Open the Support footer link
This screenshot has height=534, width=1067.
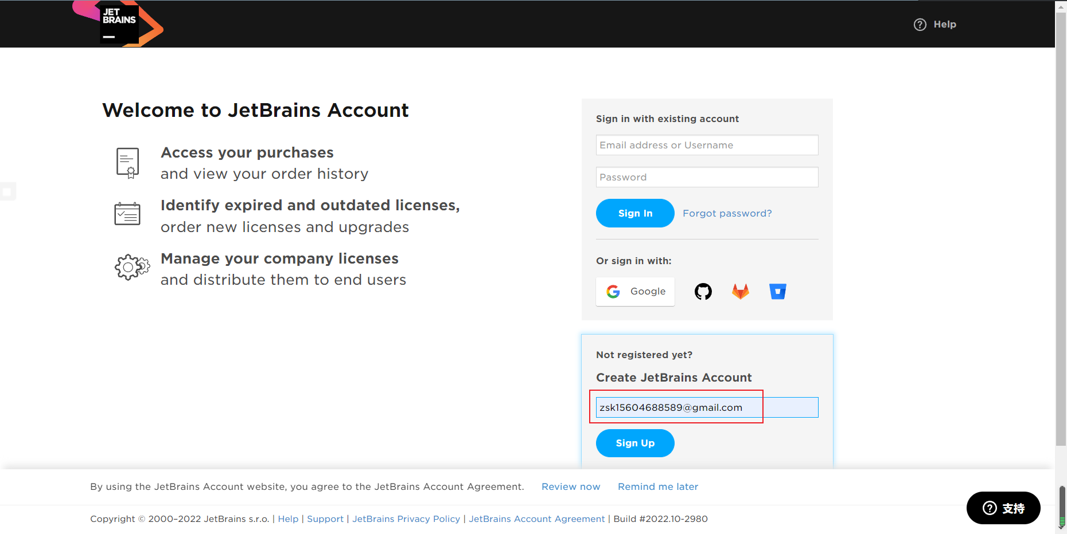pyautogui.click(x=325, y=519)
